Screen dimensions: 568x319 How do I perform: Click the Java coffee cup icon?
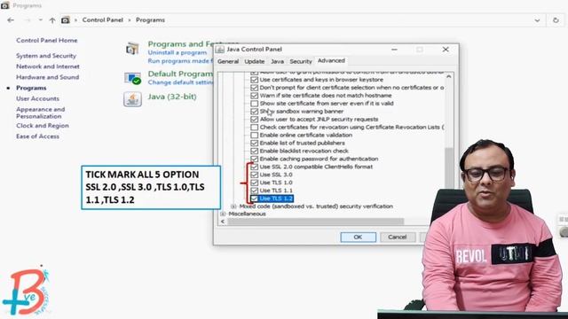click(132, 99)
